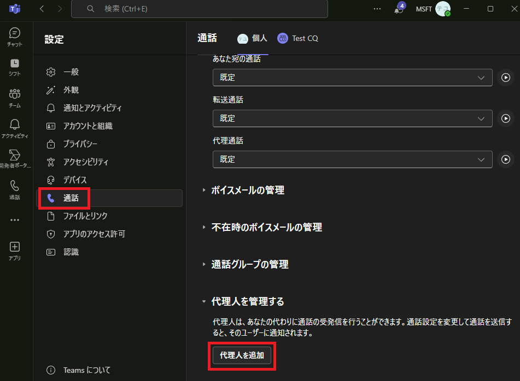Click the Teams について info icon
520x381 pixels.
click(51, 370)
